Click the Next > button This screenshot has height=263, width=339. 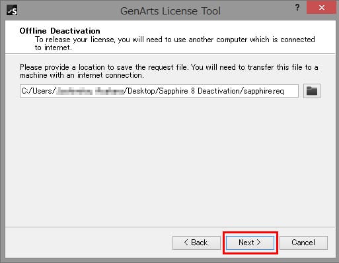coord(250,243)
